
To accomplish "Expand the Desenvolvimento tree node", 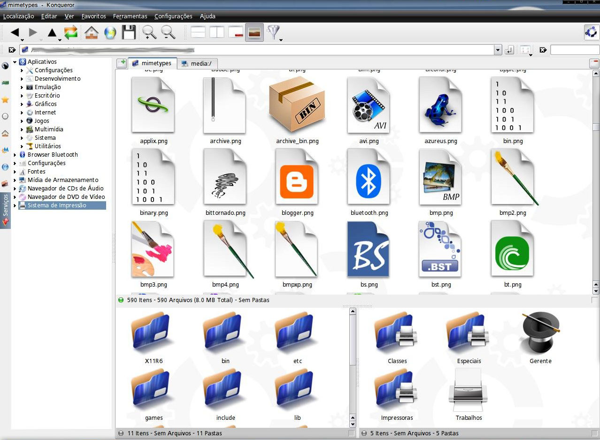I will coord(22,79).
